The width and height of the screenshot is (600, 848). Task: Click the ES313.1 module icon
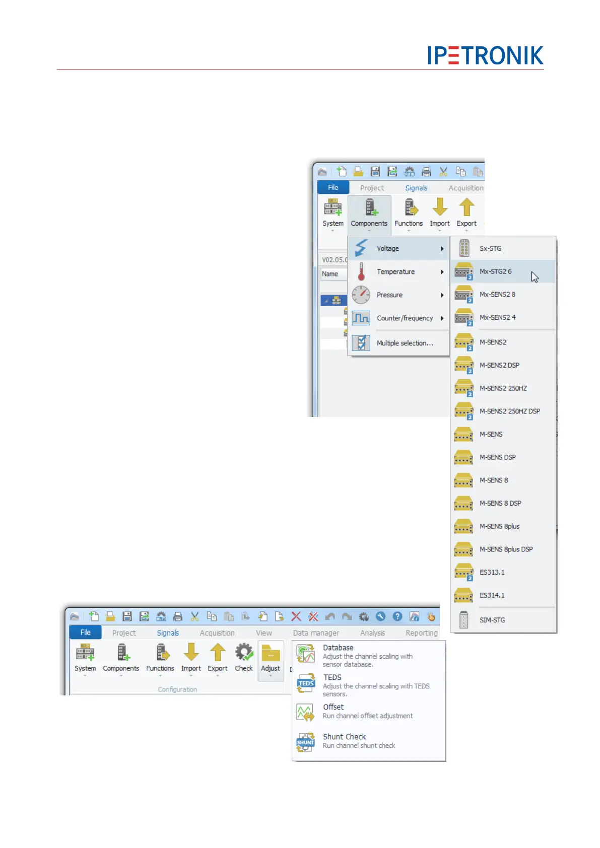[x=464, y=573]
